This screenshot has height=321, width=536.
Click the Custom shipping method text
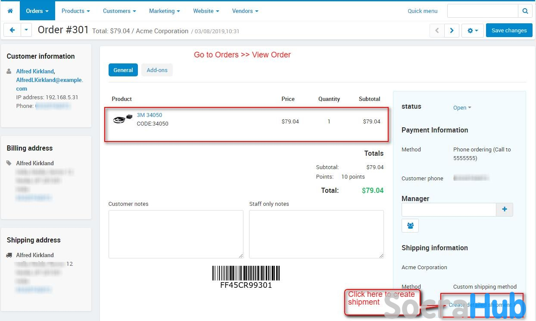point(485,286)
